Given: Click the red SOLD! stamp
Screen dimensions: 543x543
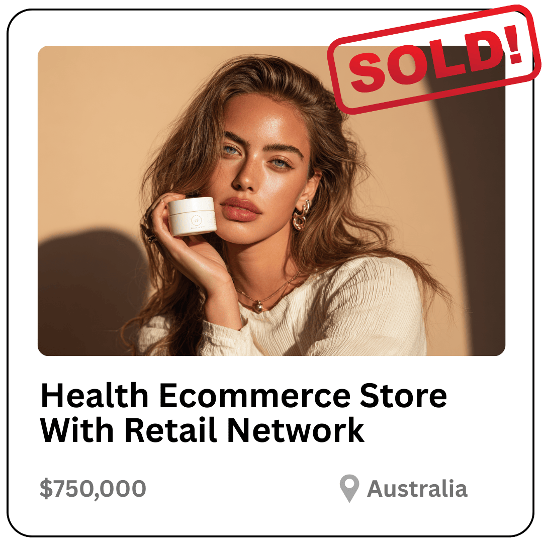Looking at the screenshot, I should point(433,59).
